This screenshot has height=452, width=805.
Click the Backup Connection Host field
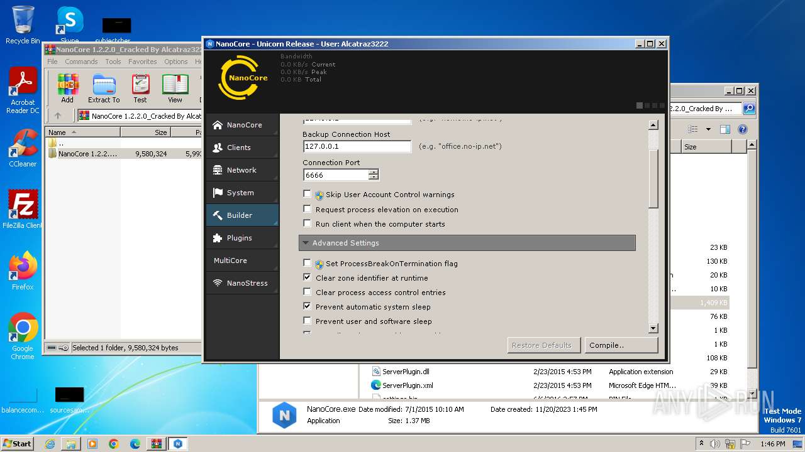click(x=357, y=146)
